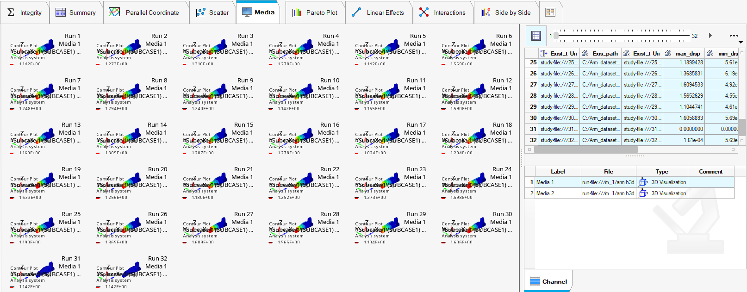The image size is (747, 292).
Task: Open the three-dots options menu
Action: (734, 36)
